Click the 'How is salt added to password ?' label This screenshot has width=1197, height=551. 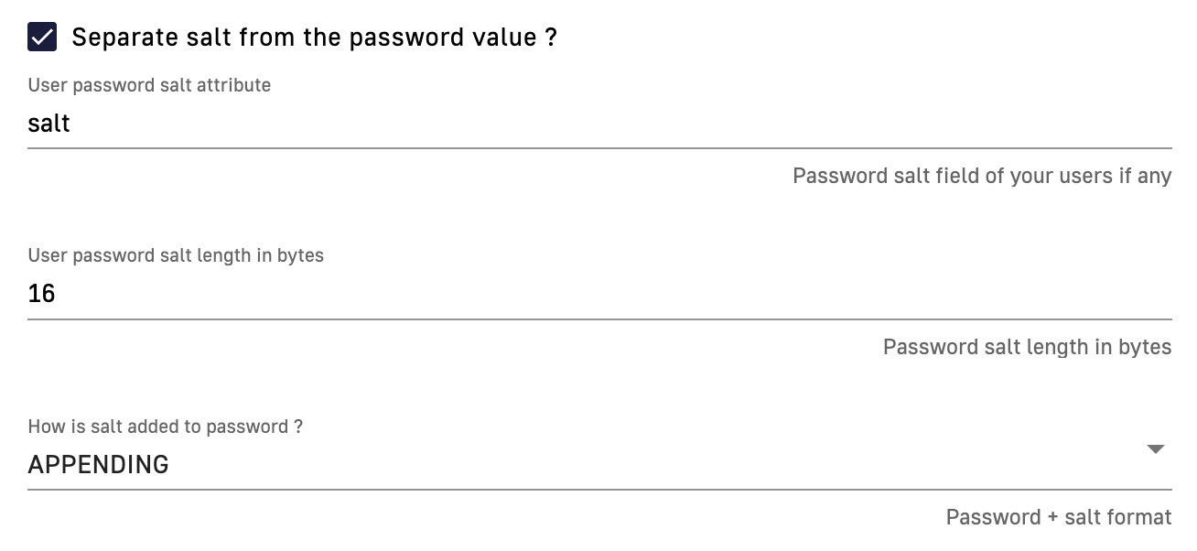(x=165, y=427)
